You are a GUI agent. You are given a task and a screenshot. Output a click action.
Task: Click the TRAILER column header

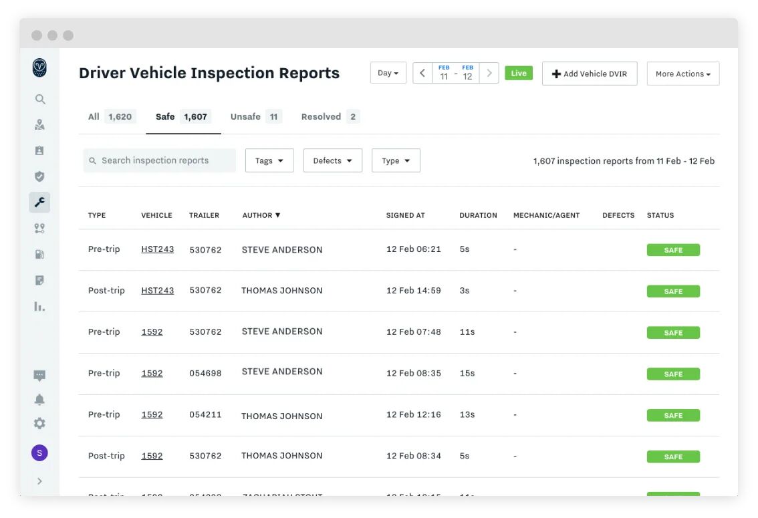[204, 215]
